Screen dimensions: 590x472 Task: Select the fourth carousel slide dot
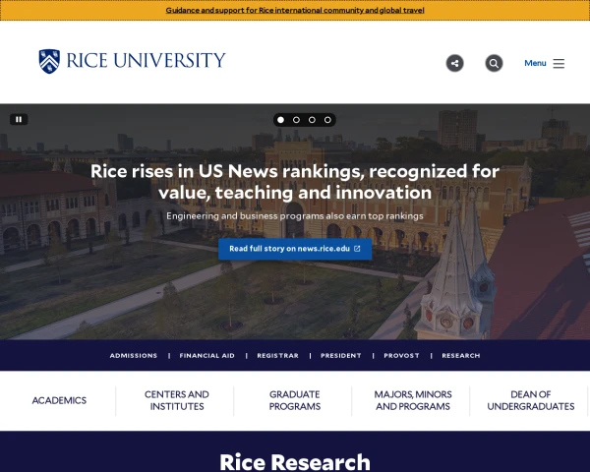[327, 120]
